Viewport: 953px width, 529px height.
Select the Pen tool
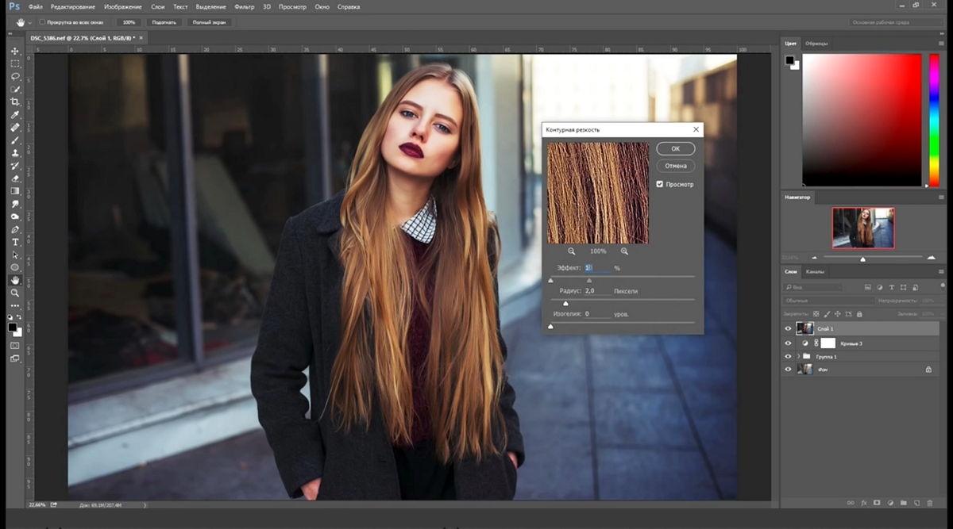point(14,229)
